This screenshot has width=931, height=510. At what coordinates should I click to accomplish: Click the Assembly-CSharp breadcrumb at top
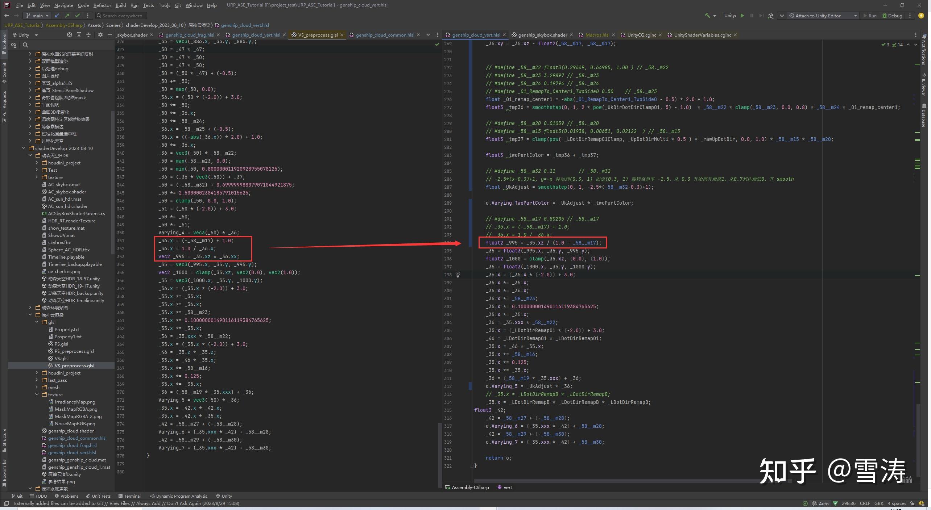coord(64,25)
